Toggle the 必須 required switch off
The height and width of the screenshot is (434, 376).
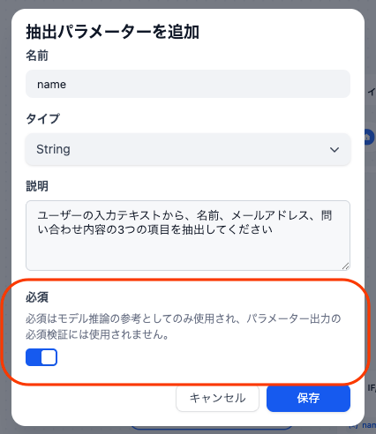41,357
